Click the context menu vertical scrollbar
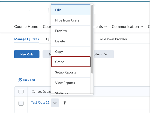The width and height of the screenshot is (150, 113). (92, 39)
